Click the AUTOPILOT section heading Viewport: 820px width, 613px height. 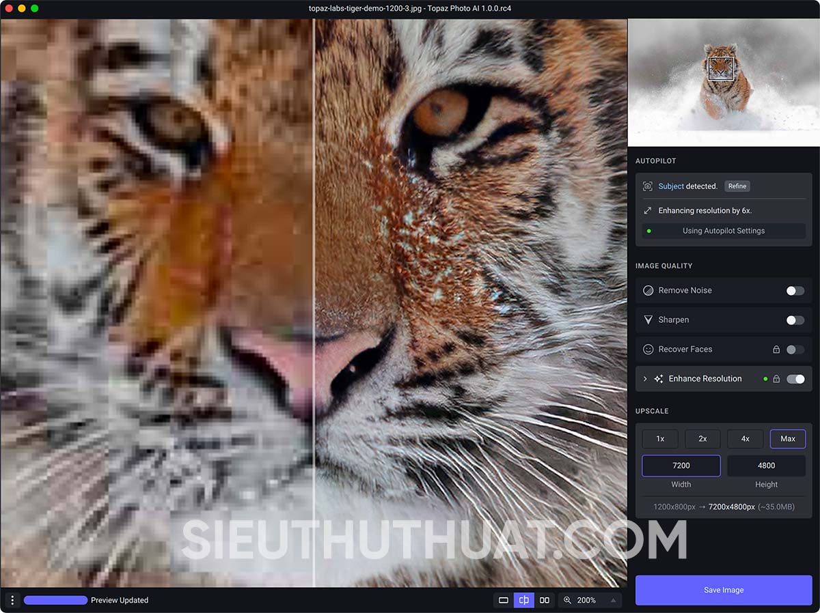pyautogui.click(x=656, y=161)
